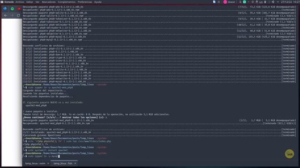Click the 'Leyendo los paquetes instalados...' line
Screen dimensions: 300x168
pos(45,93)
